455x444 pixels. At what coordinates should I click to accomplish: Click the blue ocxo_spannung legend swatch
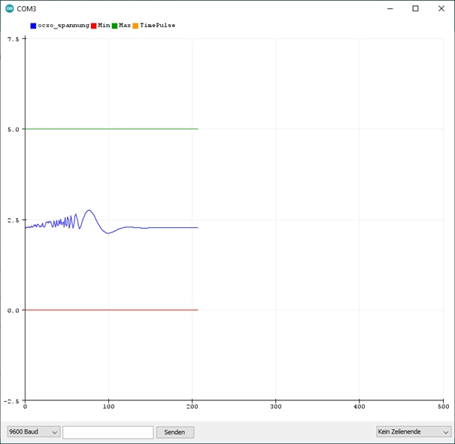tap(33, 26)
